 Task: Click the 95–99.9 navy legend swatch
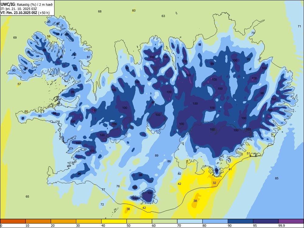[x=266, y=221]
